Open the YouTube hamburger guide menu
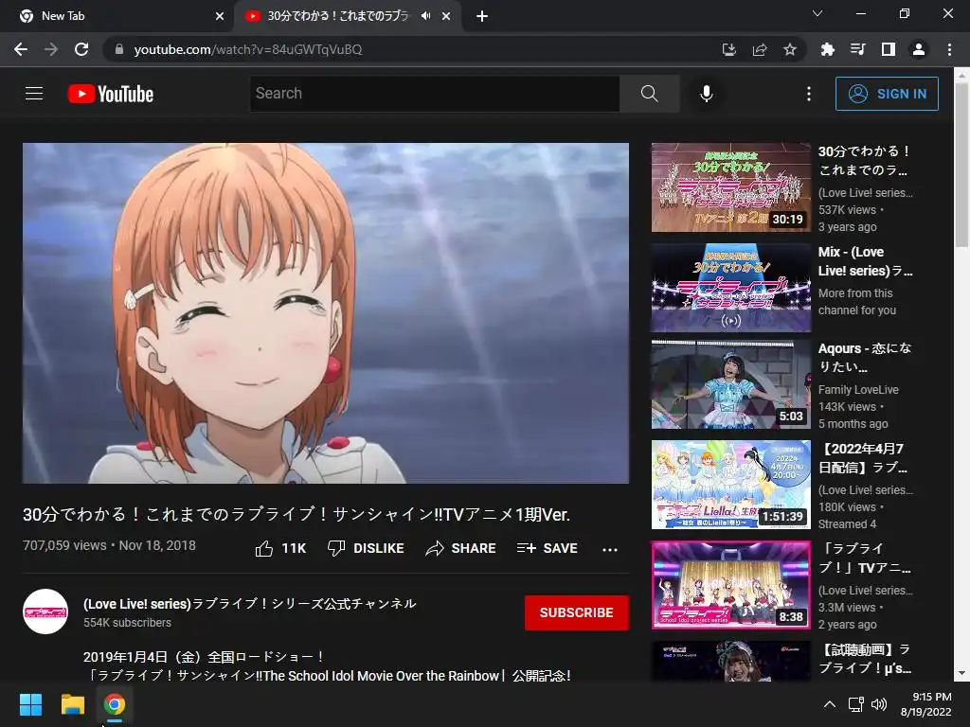 [x=34, y=94]
